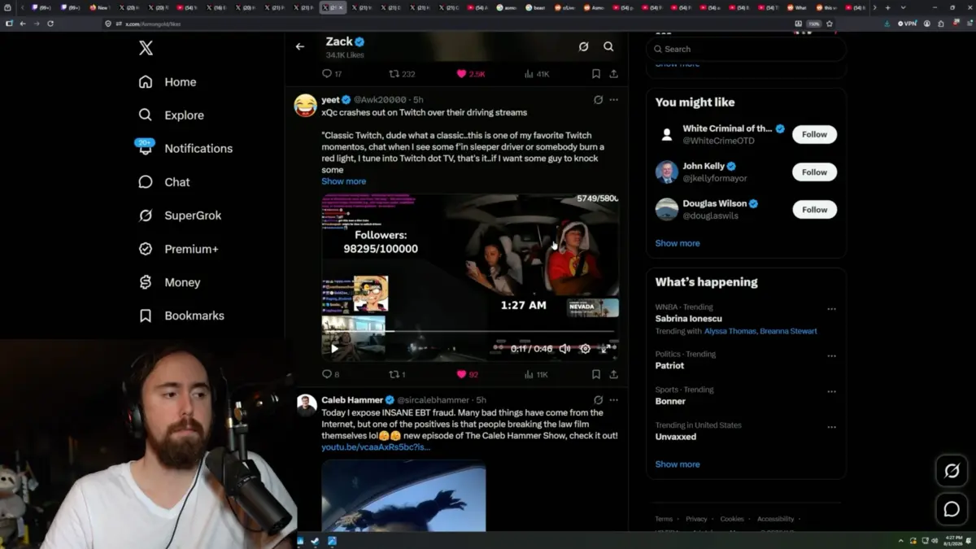The width and height of the screenshot is (976, 549).
Task: Open more options for Patriot trend
Action: point(831,356)
